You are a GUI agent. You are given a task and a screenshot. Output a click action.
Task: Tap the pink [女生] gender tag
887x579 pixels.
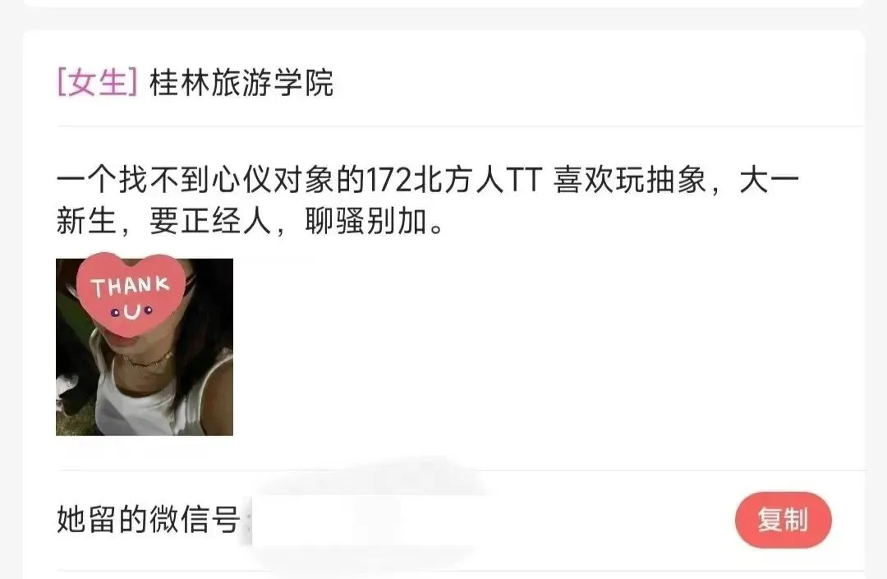tap(97, 83)
